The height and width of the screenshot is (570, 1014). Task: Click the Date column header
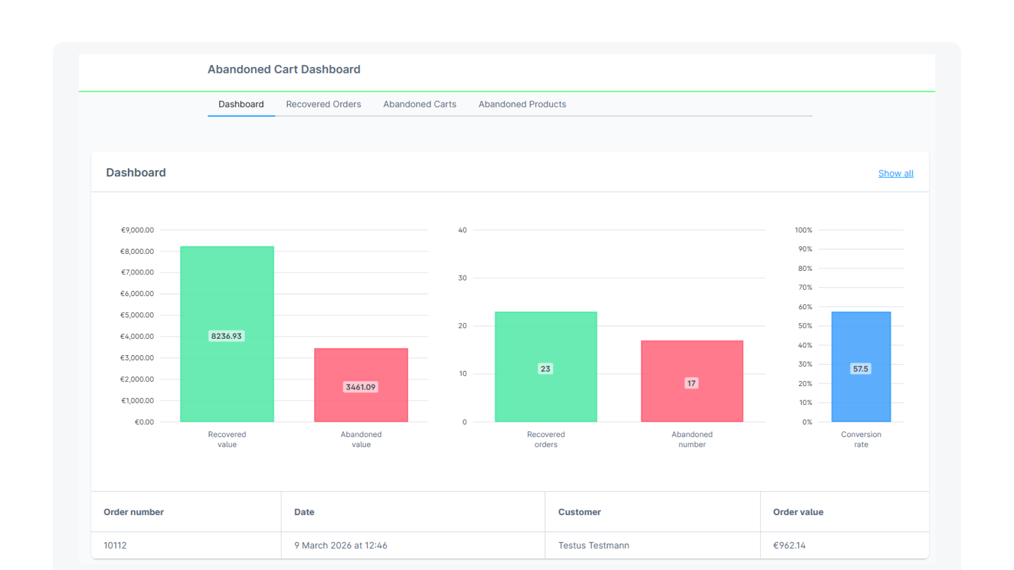pos(304,512)
